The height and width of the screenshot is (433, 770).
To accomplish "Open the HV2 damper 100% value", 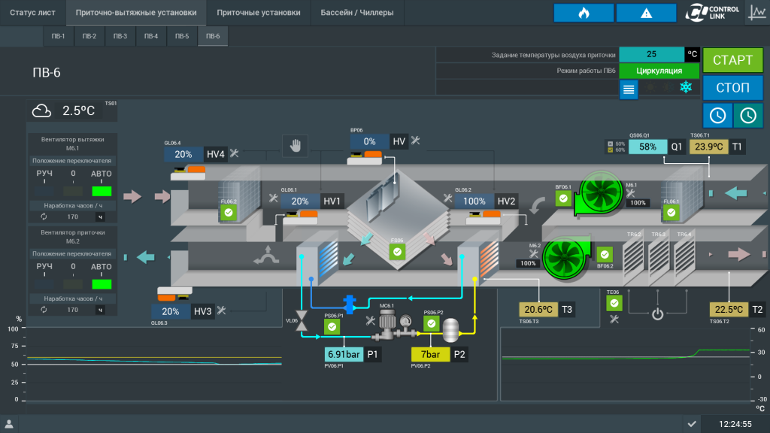I will [x=474, y=201].
